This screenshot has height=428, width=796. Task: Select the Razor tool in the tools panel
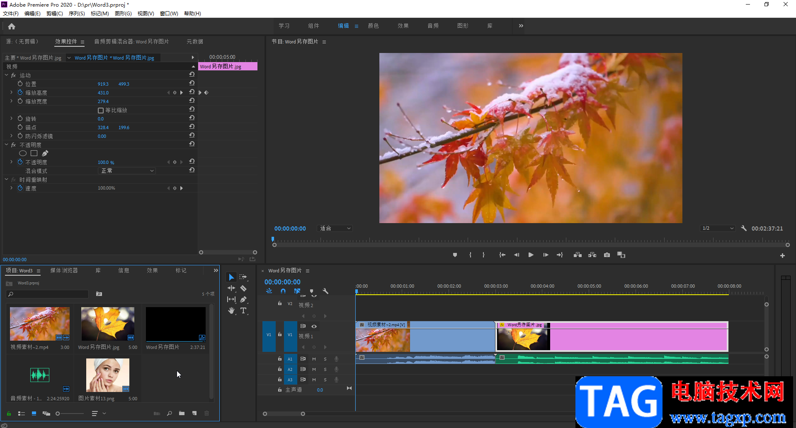tap(243, 288)
